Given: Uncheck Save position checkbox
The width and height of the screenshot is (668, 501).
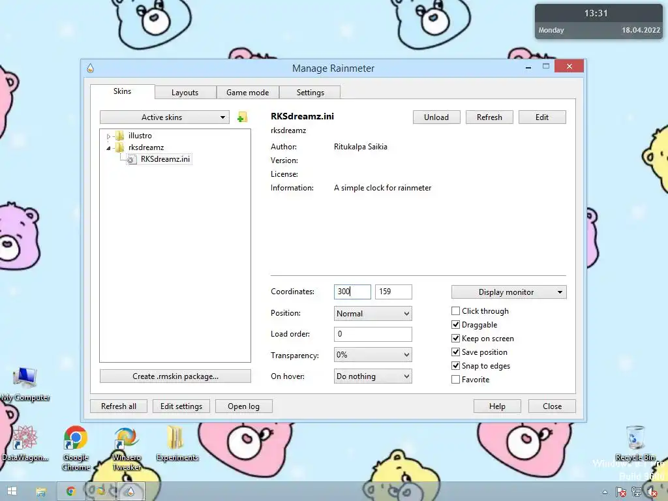Looking at the screenshot, I should click(455, 352).
